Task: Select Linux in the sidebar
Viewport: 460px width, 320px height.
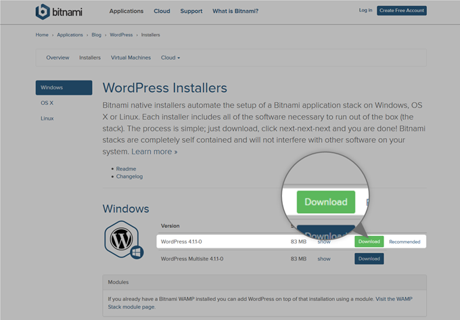Action: pyautogui.click(x=47, y=118)
